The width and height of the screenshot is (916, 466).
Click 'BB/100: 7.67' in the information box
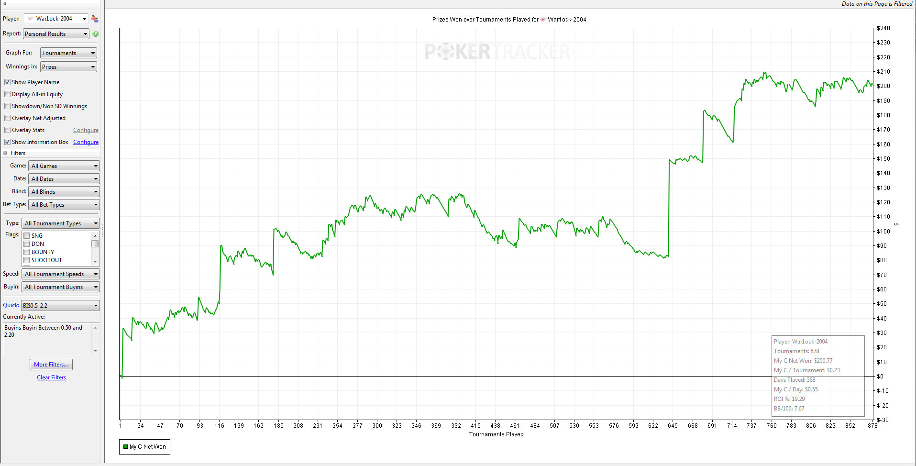point(789,409)
